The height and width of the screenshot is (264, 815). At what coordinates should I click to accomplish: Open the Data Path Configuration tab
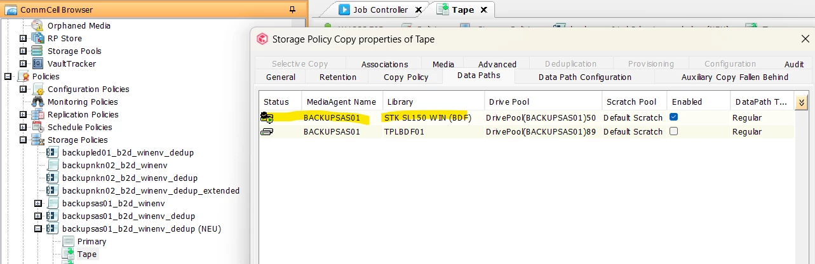tap(584, 77)
